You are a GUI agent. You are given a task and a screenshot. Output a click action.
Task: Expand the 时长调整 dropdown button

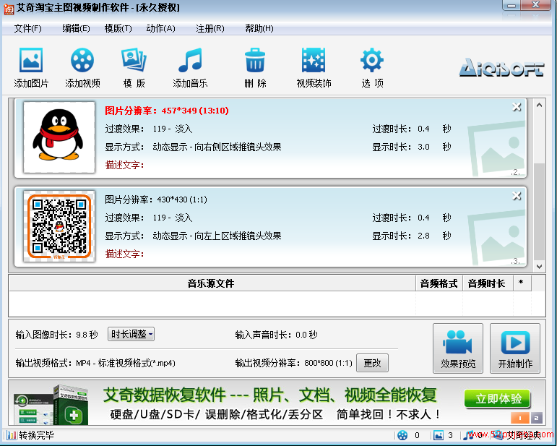pos(131,334)
